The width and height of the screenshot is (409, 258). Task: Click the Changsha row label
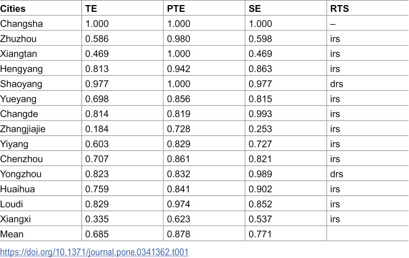(21, 24)
